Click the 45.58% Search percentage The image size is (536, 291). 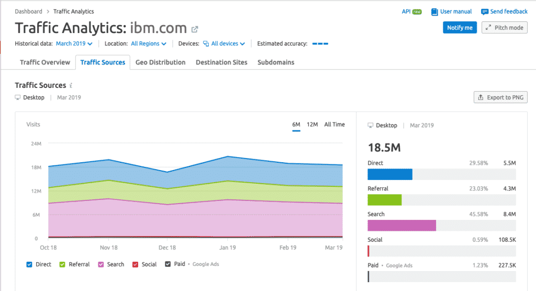pos(478,215)
